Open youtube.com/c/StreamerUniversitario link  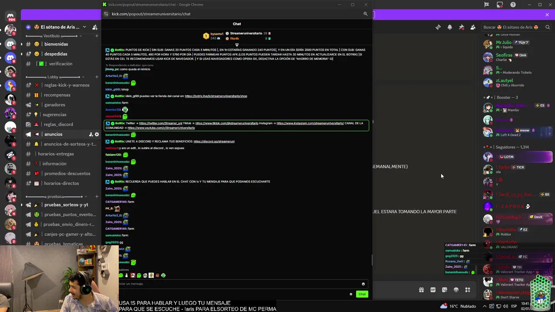tap(161, 128)
